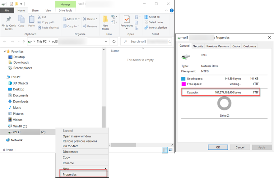Click Select none in ribbon
The image size is (274, 178).
pyautogui.click(x=154, y=22)
